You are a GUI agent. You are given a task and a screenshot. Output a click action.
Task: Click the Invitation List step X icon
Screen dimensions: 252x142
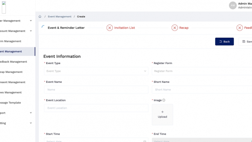coord(109,28)
